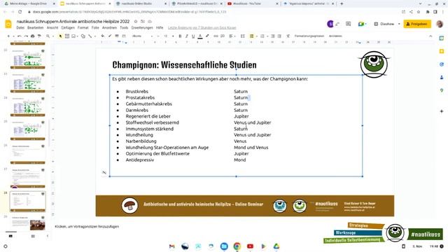Expand new slide layout dropdown arrow
448x252 pixels.
pos(13,36)
